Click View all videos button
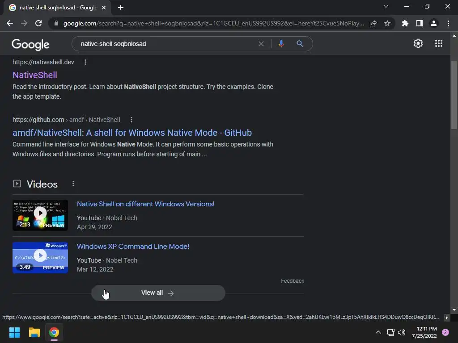The image size is (458, 343). [158, 293]
